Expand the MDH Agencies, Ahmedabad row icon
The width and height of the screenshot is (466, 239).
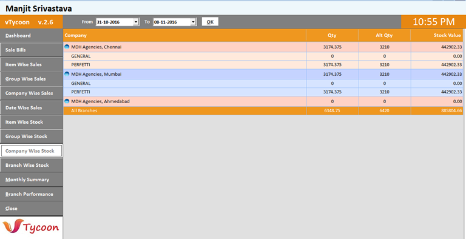coord(67,101)
